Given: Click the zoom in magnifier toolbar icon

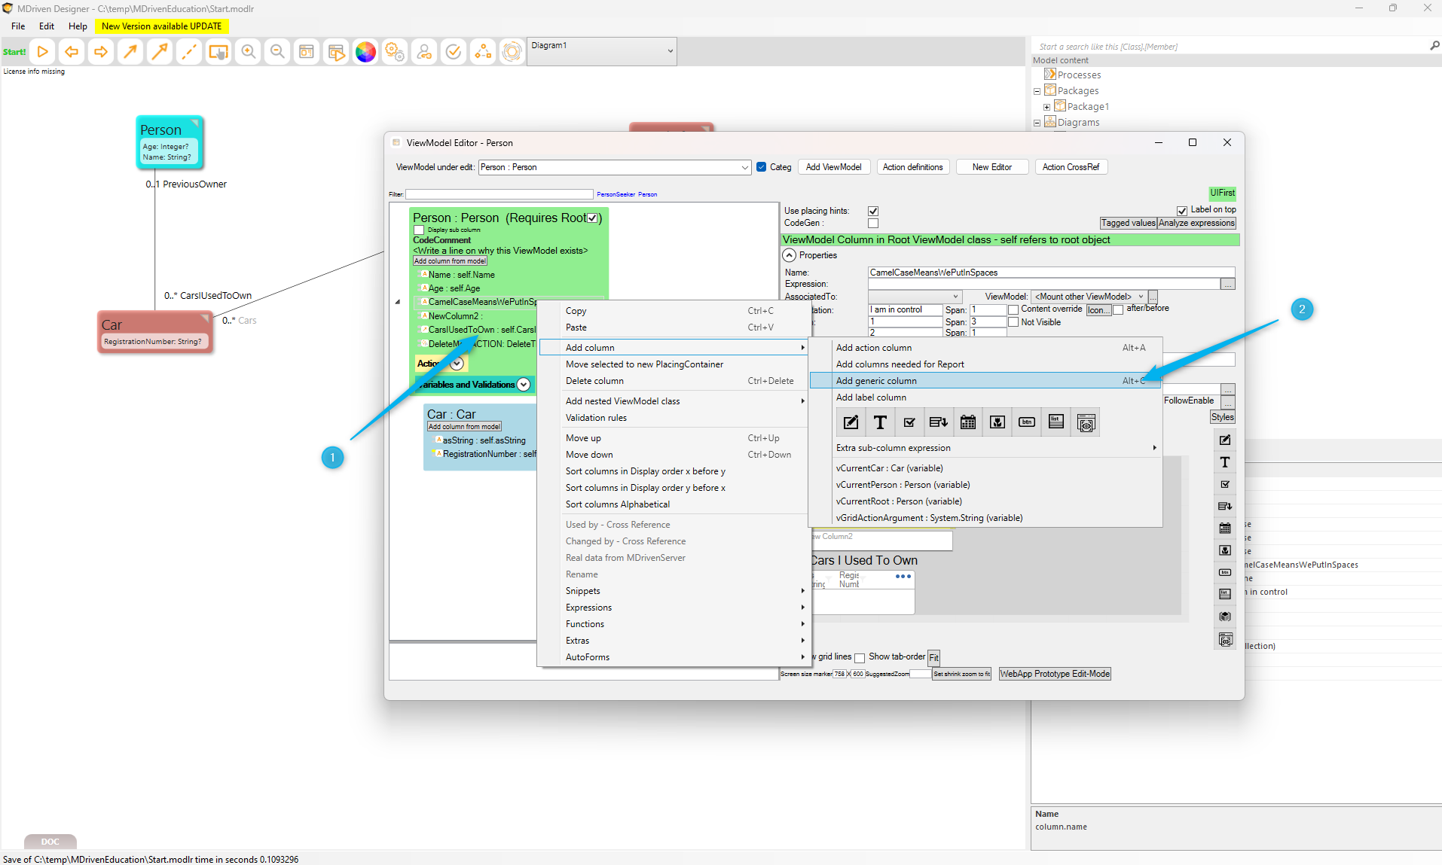Looking at the screenshot, I should (x=248, y=52).
